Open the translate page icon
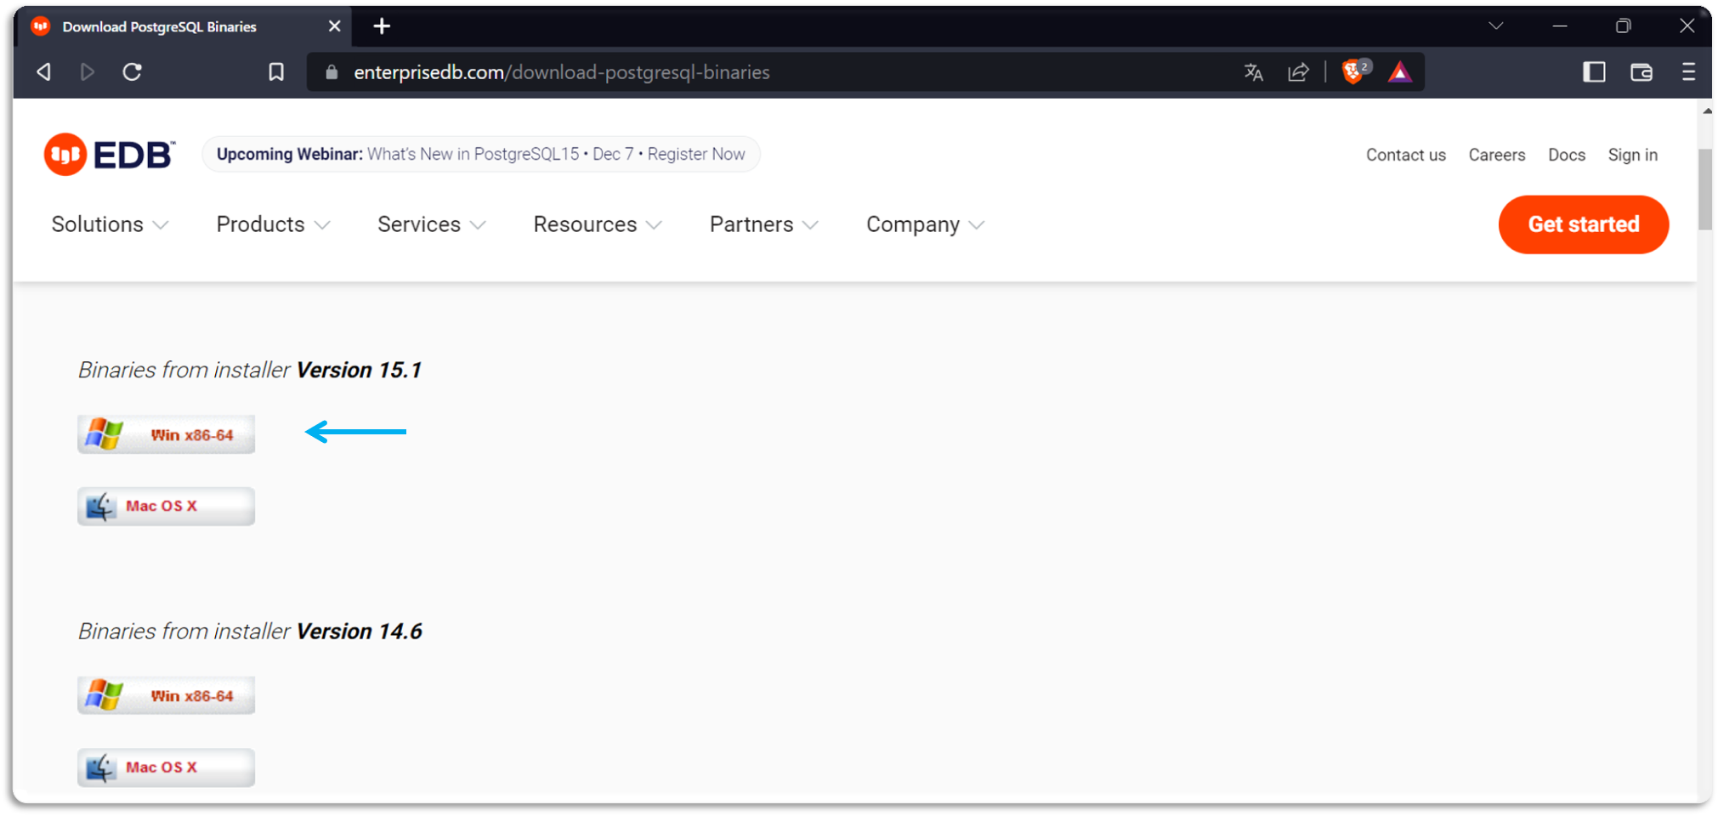1718x816 pixels. 1253,72
